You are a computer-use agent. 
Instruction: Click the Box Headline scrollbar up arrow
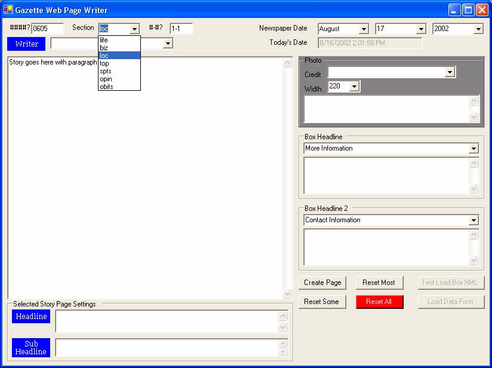(x=474, y=163)
